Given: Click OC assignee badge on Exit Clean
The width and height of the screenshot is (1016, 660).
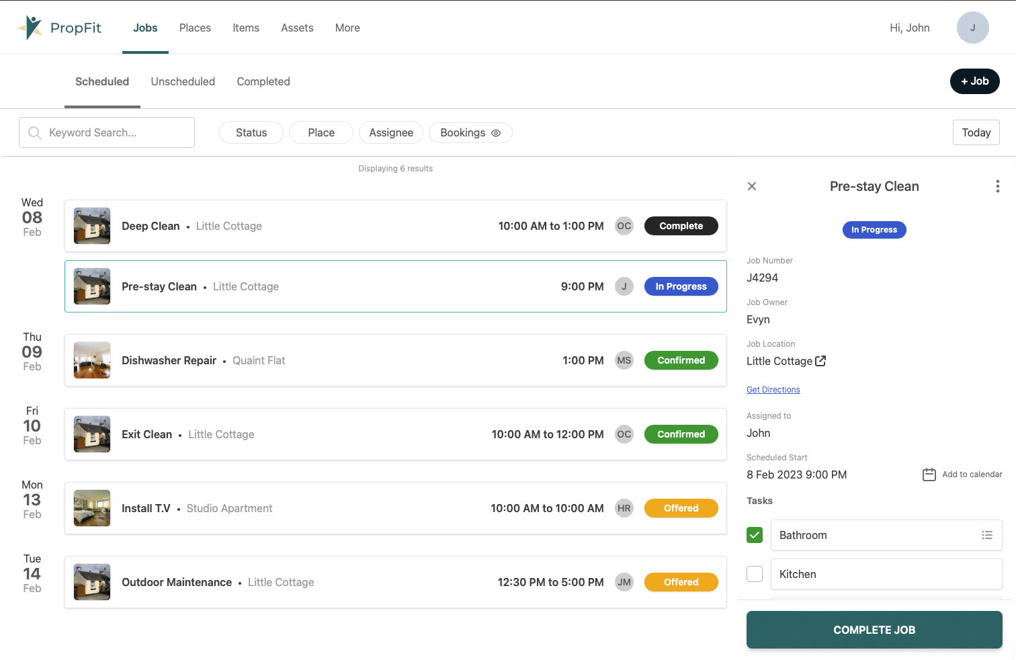Looking at the screenshot, I should pos(624,434).
